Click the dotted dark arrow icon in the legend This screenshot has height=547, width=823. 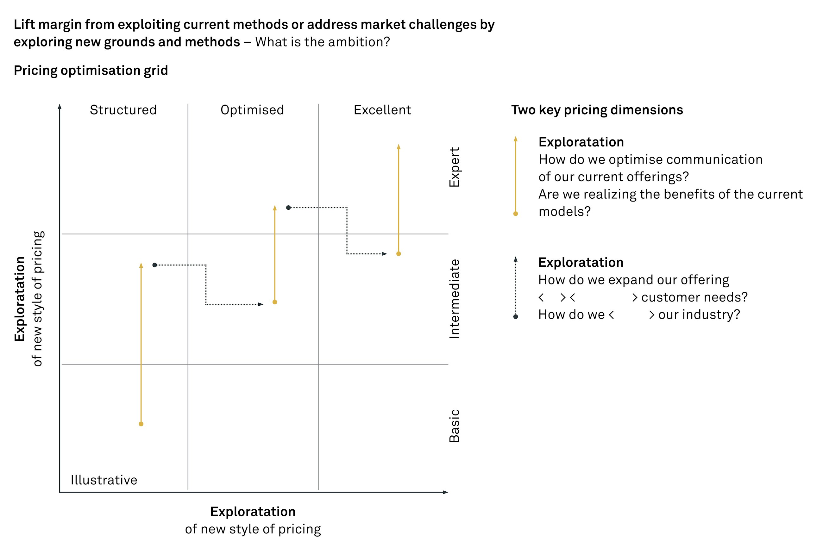point(516,287)
